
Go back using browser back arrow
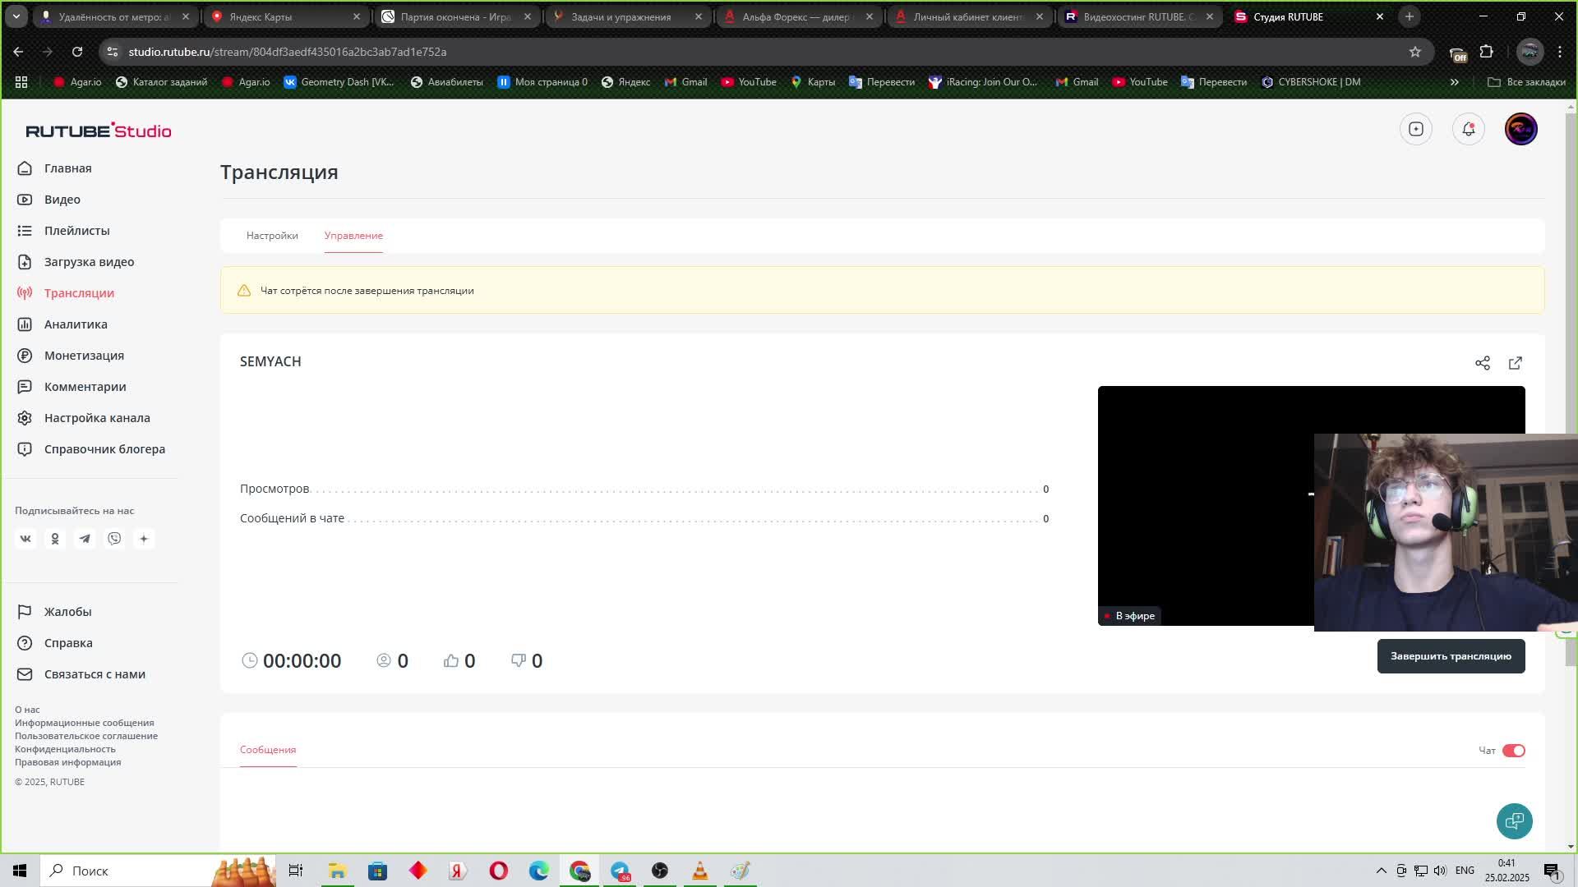(18, 52)
